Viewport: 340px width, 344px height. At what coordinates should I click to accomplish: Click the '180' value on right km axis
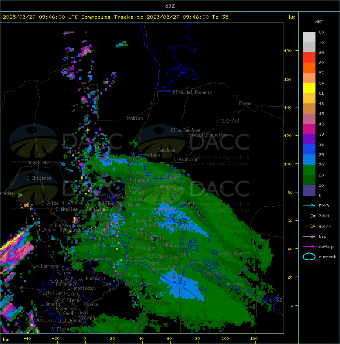288,51
